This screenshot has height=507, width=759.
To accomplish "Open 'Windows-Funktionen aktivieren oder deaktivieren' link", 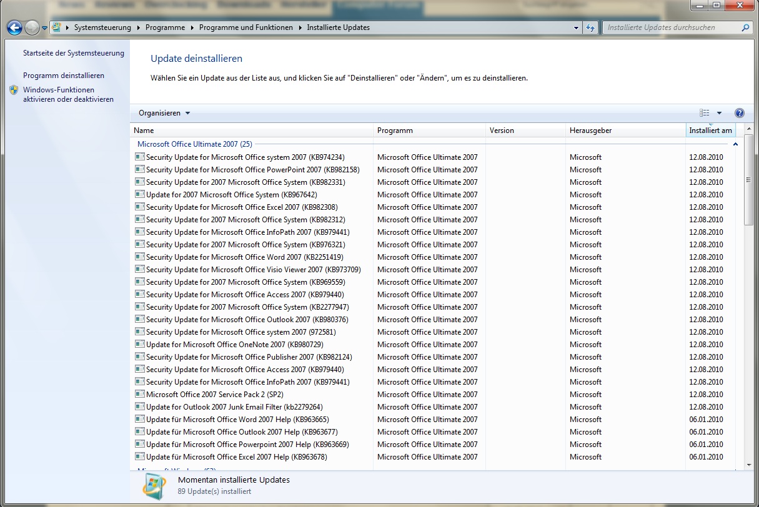I will coord(69,94).
